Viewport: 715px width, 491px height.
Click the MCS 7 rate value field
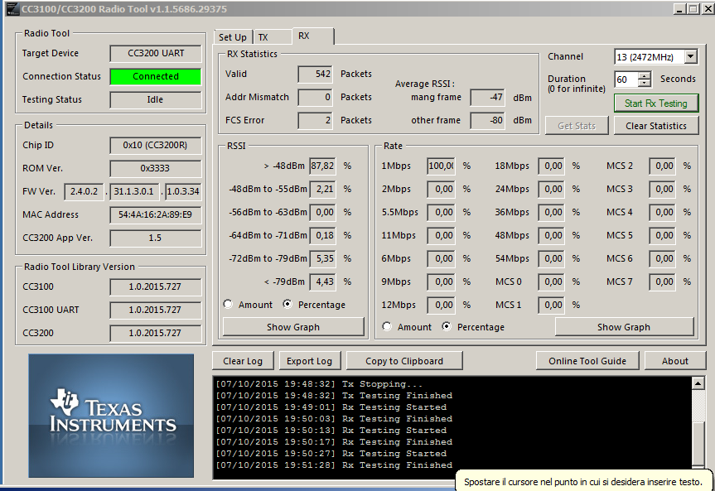click(x=663, y=282)
